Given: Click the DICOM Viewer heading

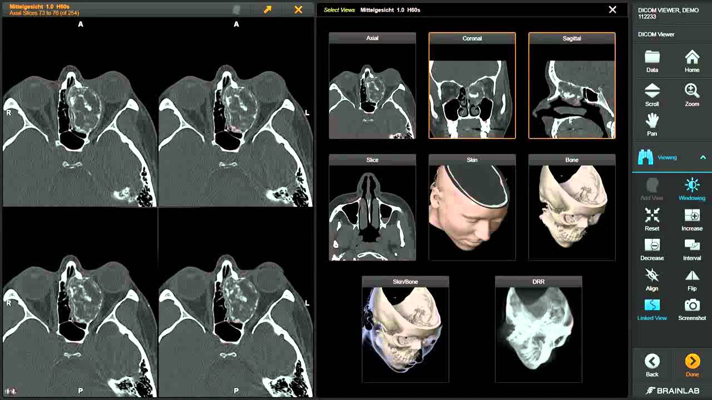Looking at the screenshot, I should click(x=656, y=34).
